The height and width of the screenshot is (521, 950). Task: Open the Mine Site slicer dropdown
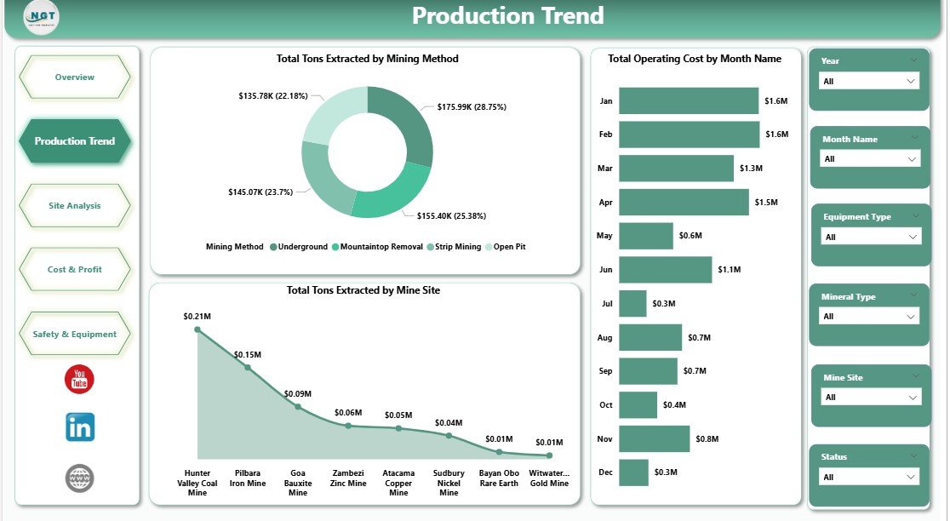[x=871, y=398]
